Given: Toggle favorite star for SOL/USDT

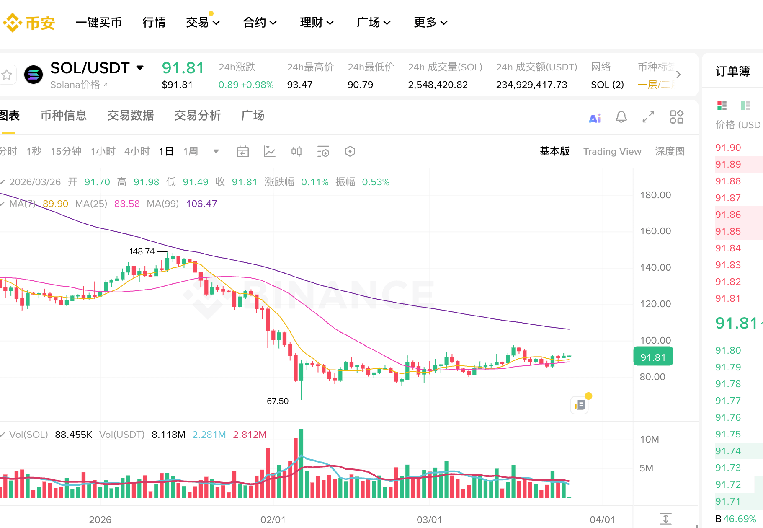Looking at the screenshot, I should [7, 74].
